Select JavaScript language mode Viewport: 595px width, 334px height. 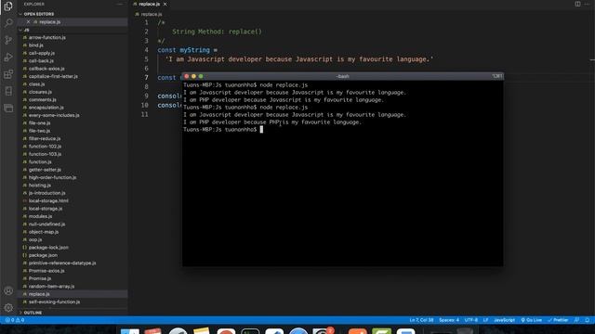pos(504,320)
